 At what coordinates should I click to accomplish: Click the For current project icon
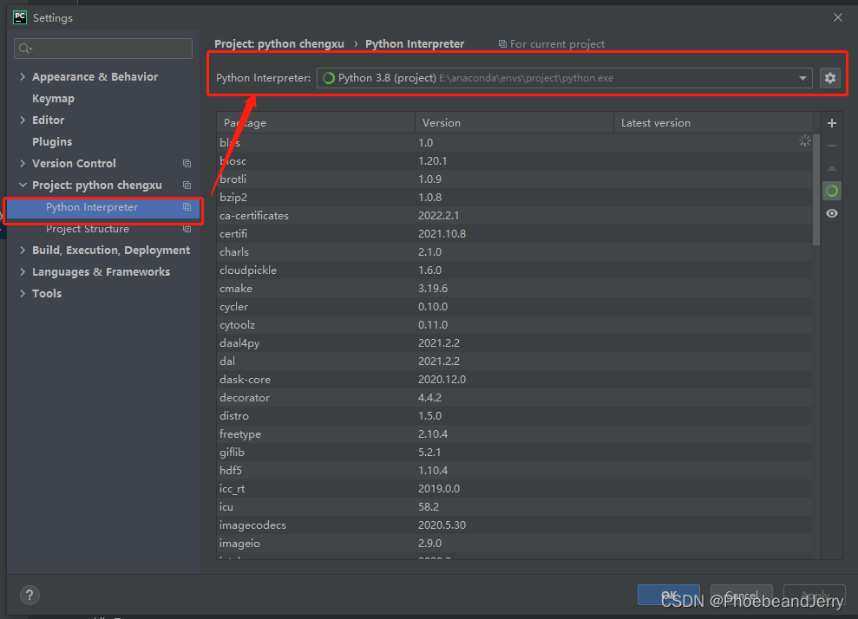click(x=501, y=43)
